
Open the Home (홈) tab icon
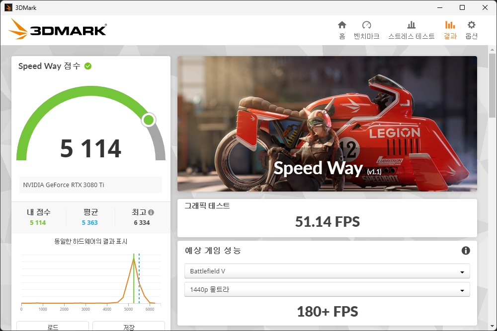(x=342, y=25)
